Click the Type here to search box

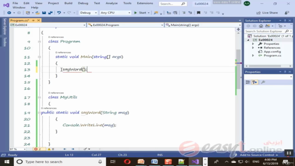point(59,162)
